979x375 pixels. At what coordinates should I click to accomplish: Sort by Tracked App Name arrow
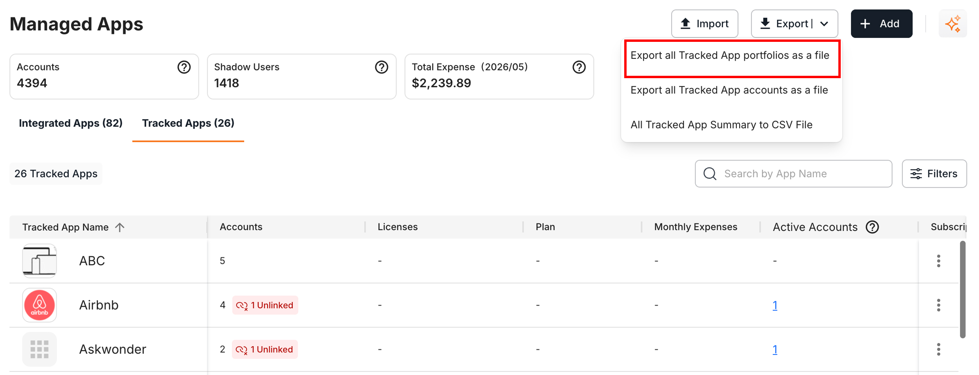120,227
